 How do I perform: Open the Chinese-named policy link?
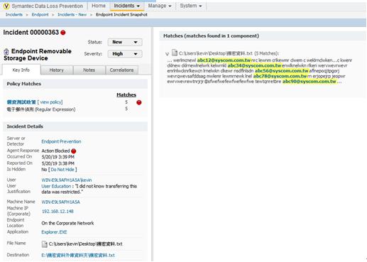pyautogui.click(x=21, y=102)
